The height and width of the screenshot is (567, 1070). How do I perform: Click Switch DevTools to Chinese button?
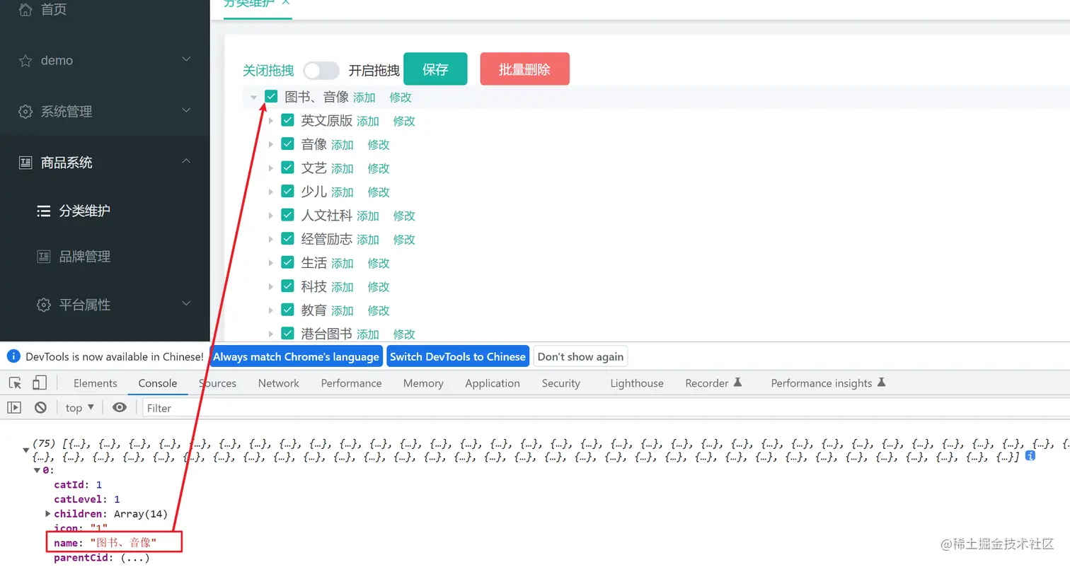point(458,356)
